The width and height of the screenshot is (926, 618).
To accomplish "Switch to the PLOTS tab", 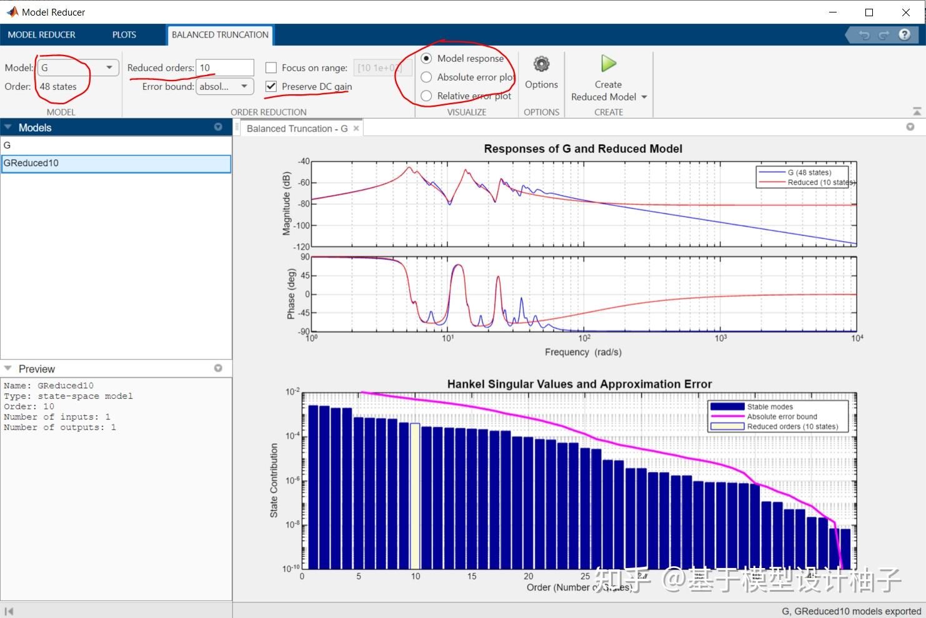I will click(x=123, y=35).
